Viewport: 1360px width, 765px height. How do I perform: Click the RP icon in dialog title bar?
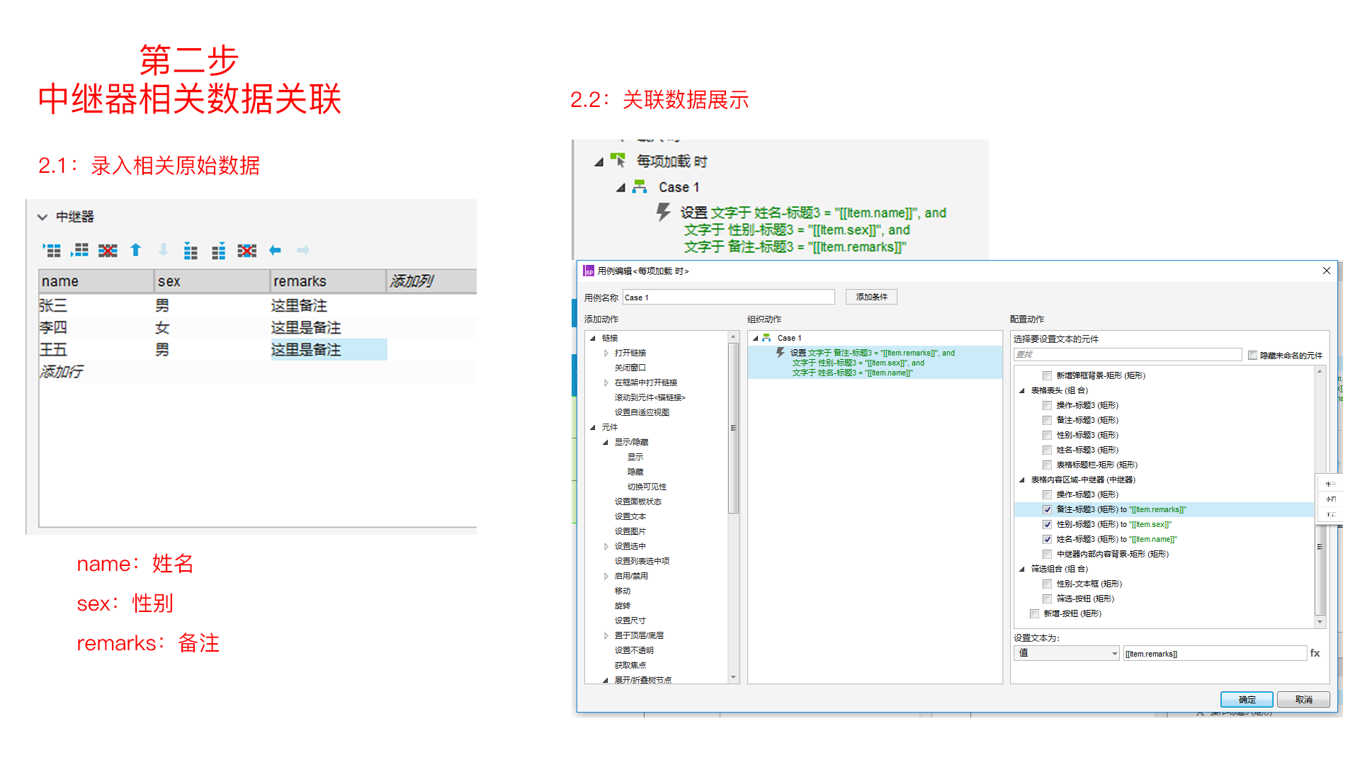point(589,271)
